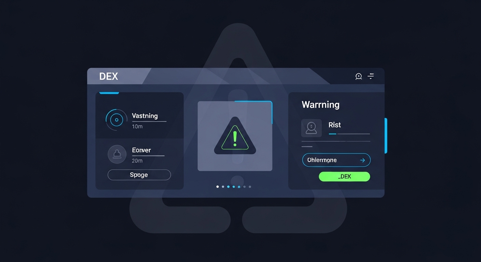Click the circular radar icon beside Vastning
This screenshot has height=262, width=481.
tap(116, 120)
